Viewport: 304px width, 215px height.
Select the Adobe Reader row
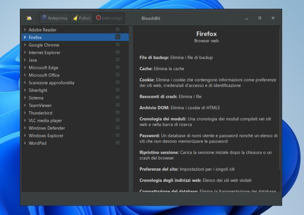[x=75, y=30]
